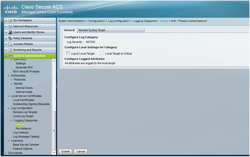Collapse the Dictionaries tree node
Viewport: 250px width, 157px height.
[x=9, y=76]
